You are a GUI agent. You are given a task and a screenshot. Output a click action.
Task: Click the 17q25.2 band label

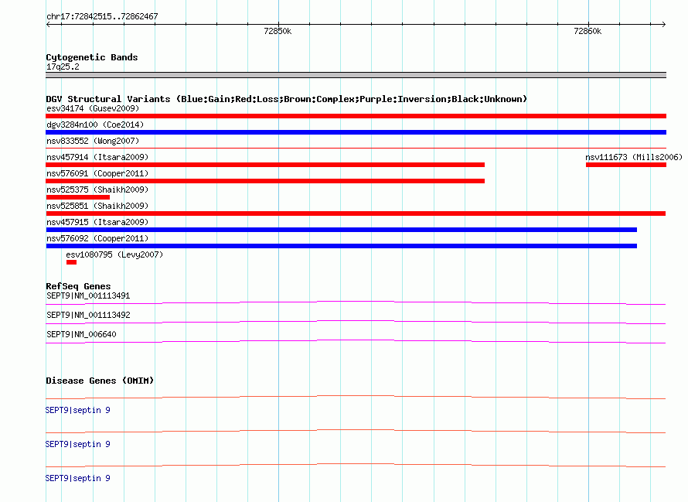coord(63,67)
